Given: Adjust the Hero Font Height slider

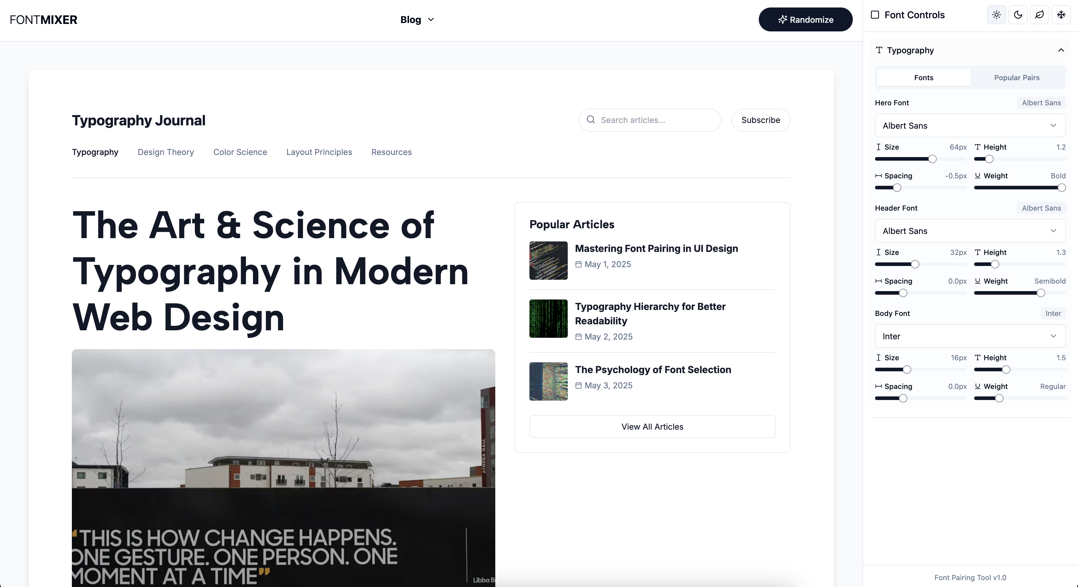Looking at the screenshot, I should tap(1020, 159).
